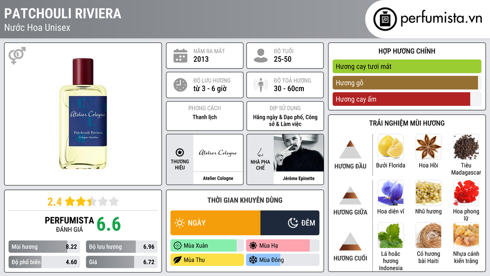Click the green 6.6 Perfumista score
Viewport: 490px width, 276px height.
tap(109, 224)
